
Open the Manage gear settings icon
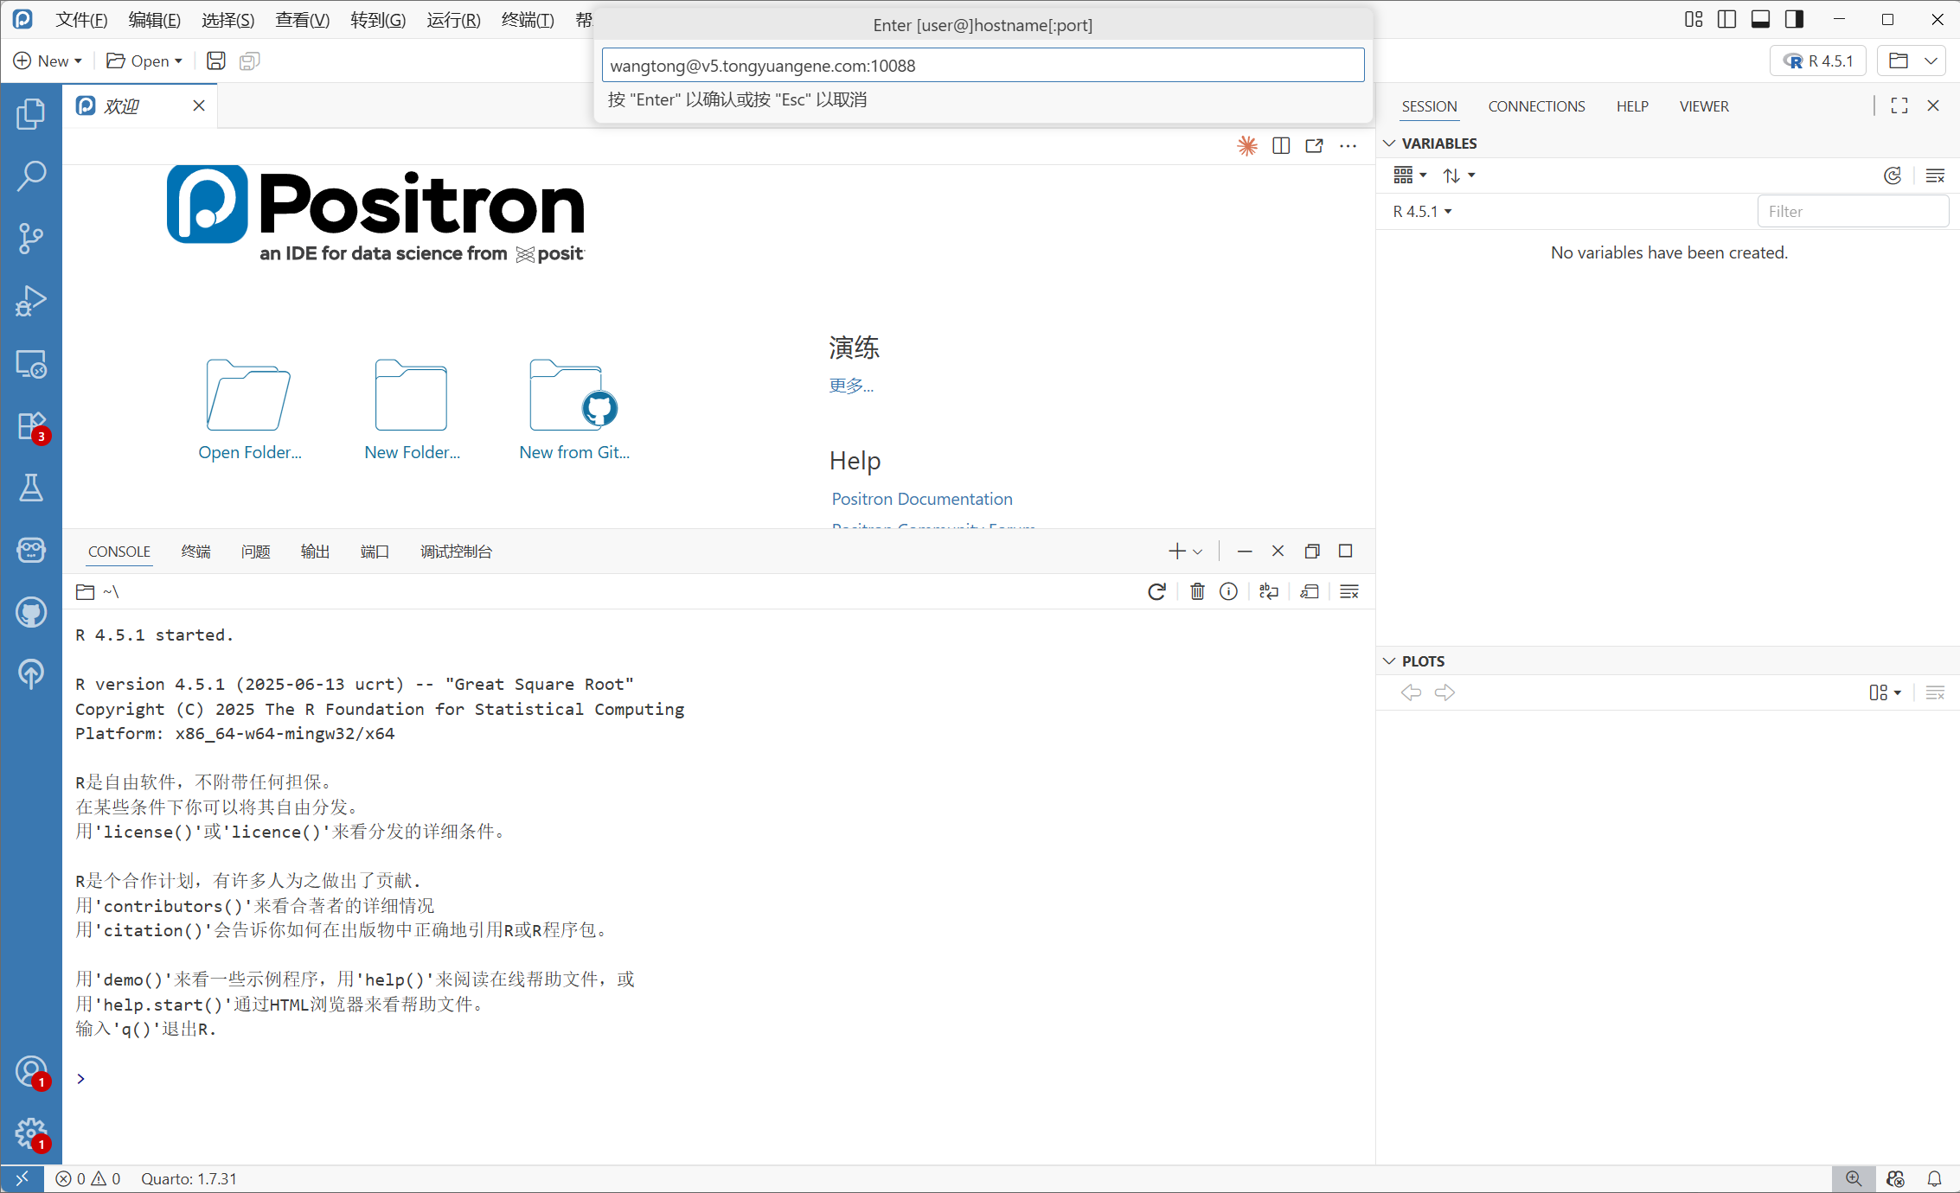pos(31,1133)
